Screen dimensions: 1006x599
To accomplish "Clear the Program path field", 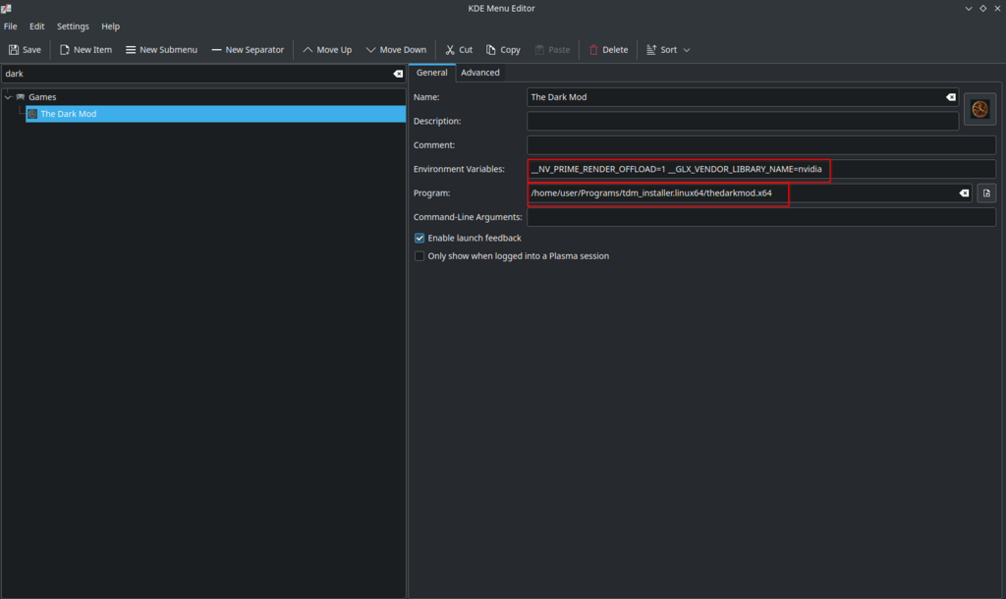I will coord(964,193).
